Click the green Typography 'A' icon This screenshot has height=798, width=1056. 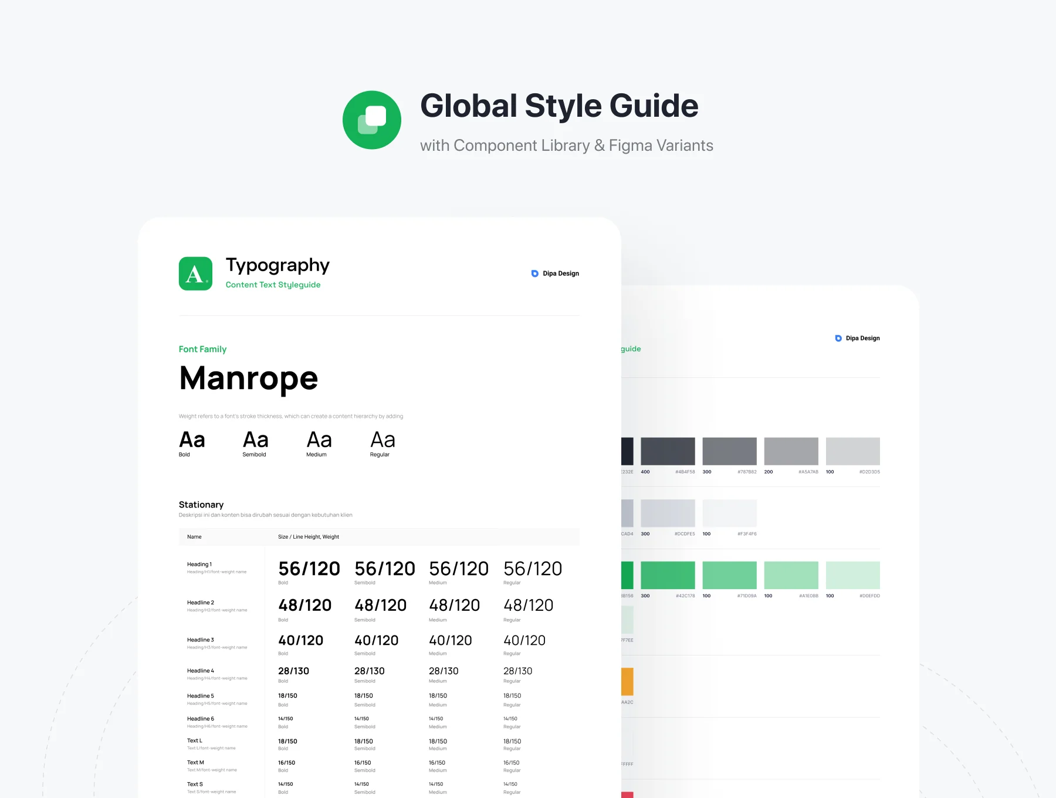coord(195,273)
